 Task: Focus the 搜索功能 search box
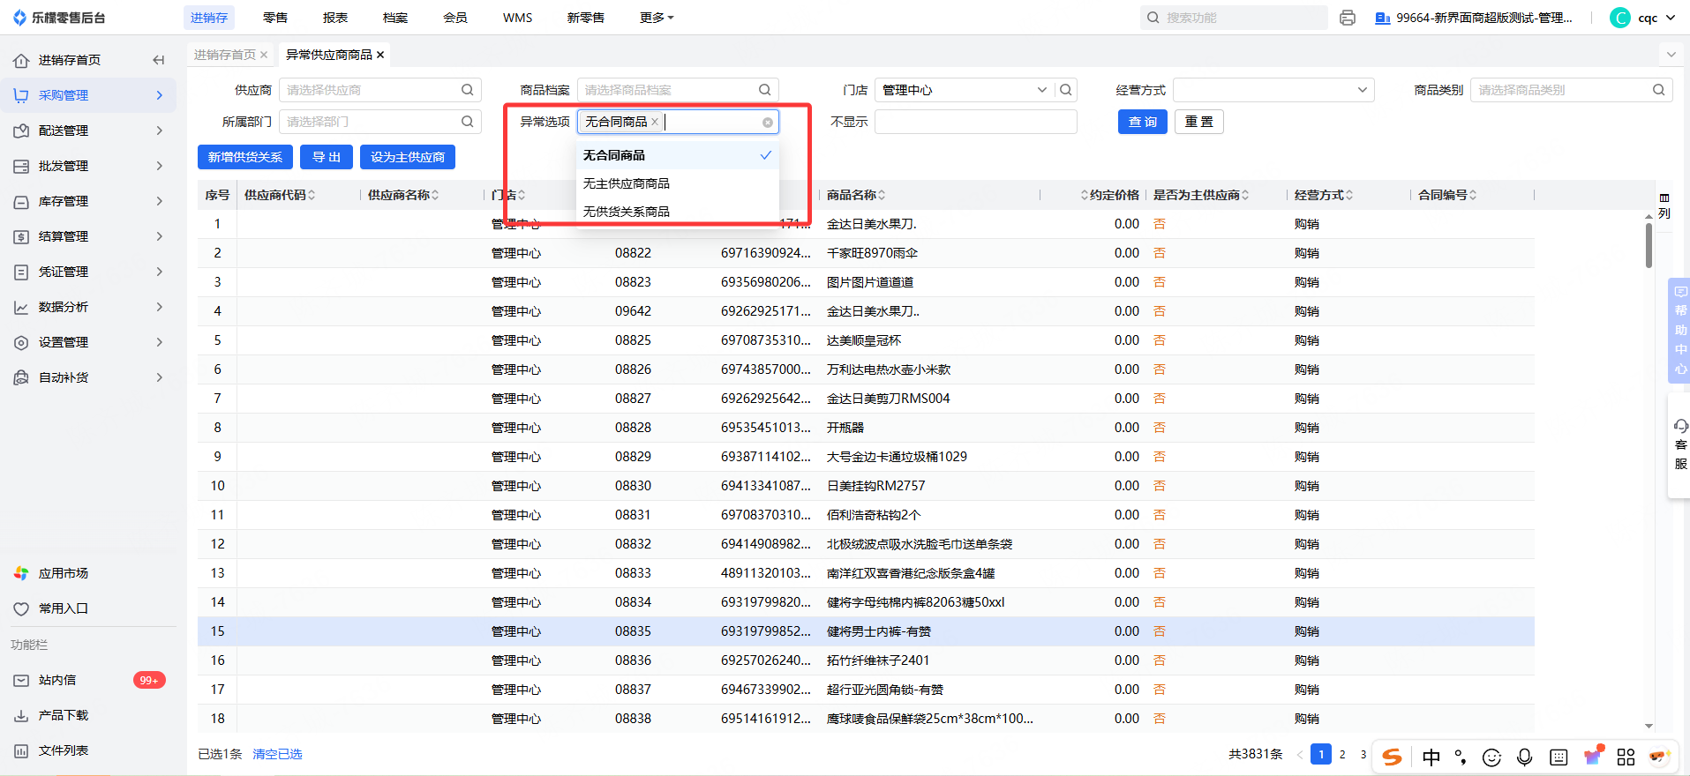click(1234, 18)
